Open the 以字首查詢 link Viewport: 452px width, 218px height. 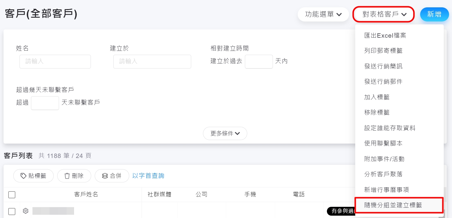(x=148, y=176)
